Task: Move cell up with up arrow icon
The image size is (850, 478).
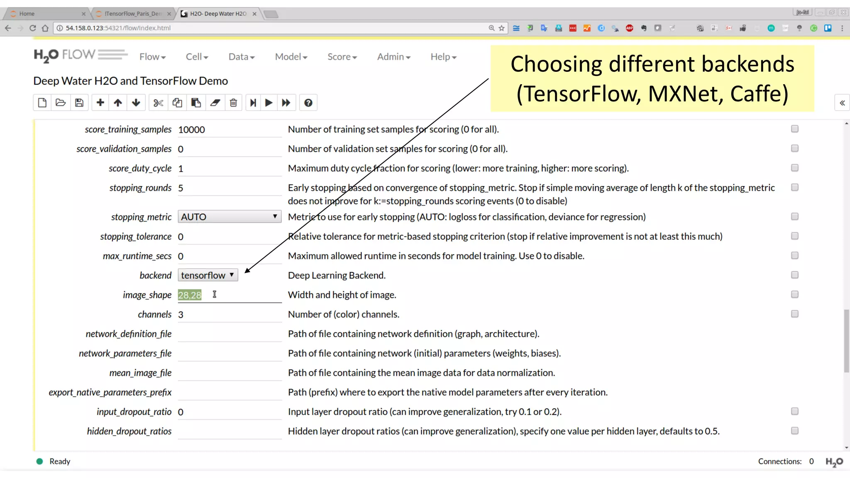Action: (118, 103)
